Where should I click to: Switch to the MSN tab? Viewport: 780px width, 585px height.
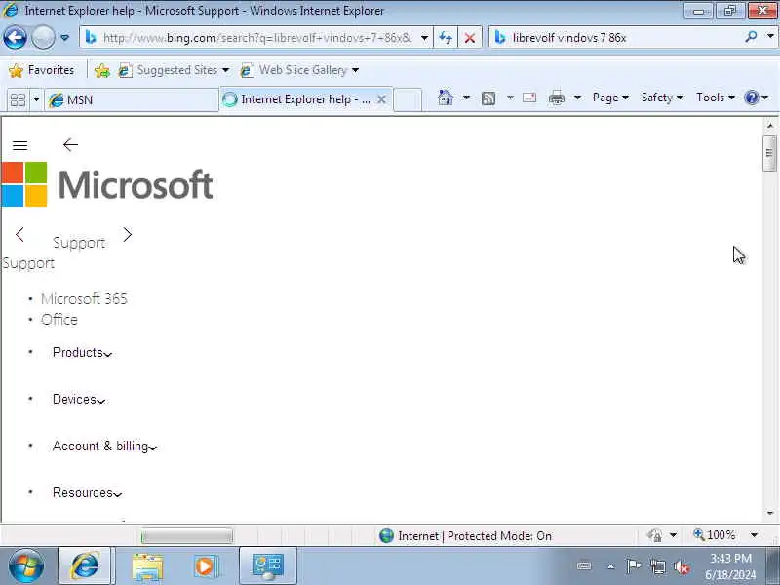(132, 100)
